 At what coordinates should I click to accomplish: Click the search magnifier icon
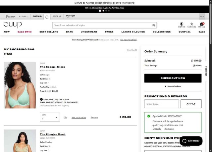(154, 25)
